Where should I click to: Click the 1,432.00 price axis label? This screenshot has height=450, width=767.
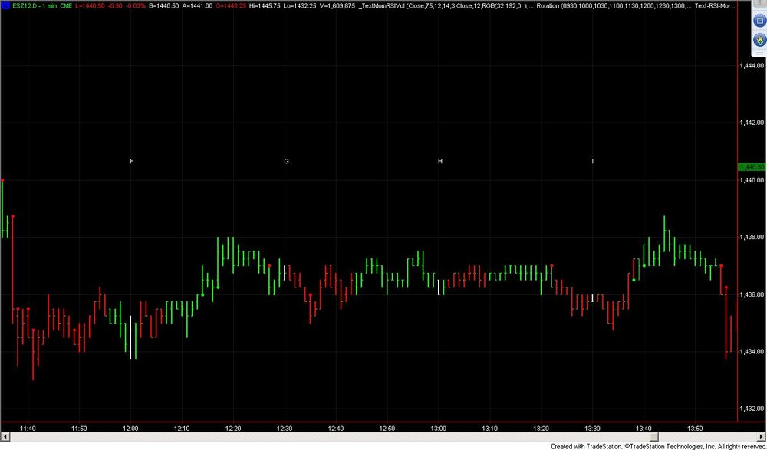point(752,409)
